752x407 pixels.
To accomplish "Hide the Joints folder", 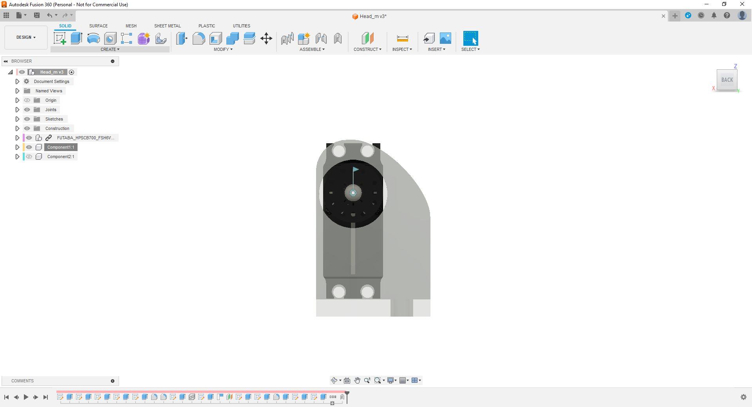I will point(27,110).
